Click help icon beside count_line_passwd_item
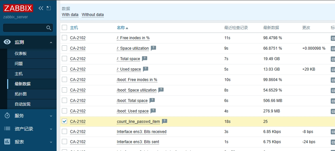The image size is (335, 151). tap(164, 121)
